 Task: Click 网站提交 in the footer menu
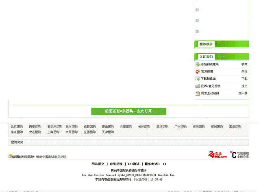[x=98, y=164]
